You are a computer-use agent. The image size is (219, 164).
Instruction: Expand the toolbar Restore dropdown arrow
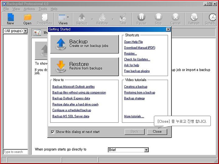click(113, 19)
